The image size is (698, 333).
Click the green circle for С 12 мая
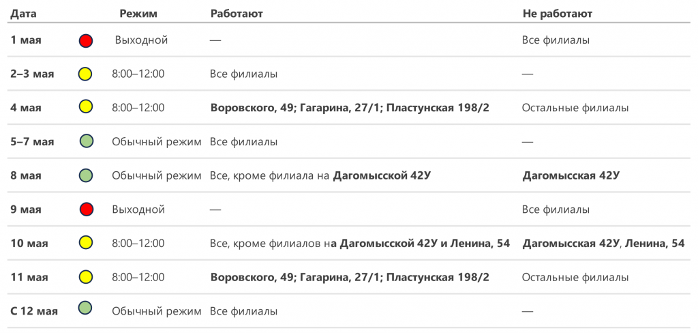(86, 310)
